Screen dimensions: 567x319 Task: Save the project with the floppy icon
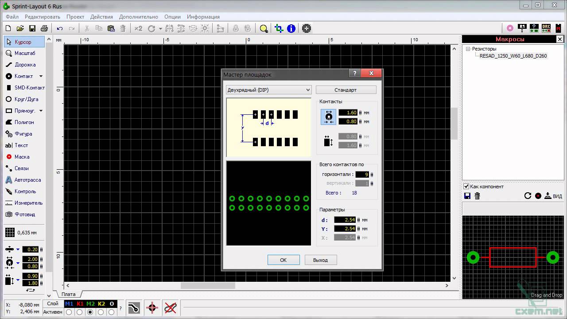coord(32,28)
